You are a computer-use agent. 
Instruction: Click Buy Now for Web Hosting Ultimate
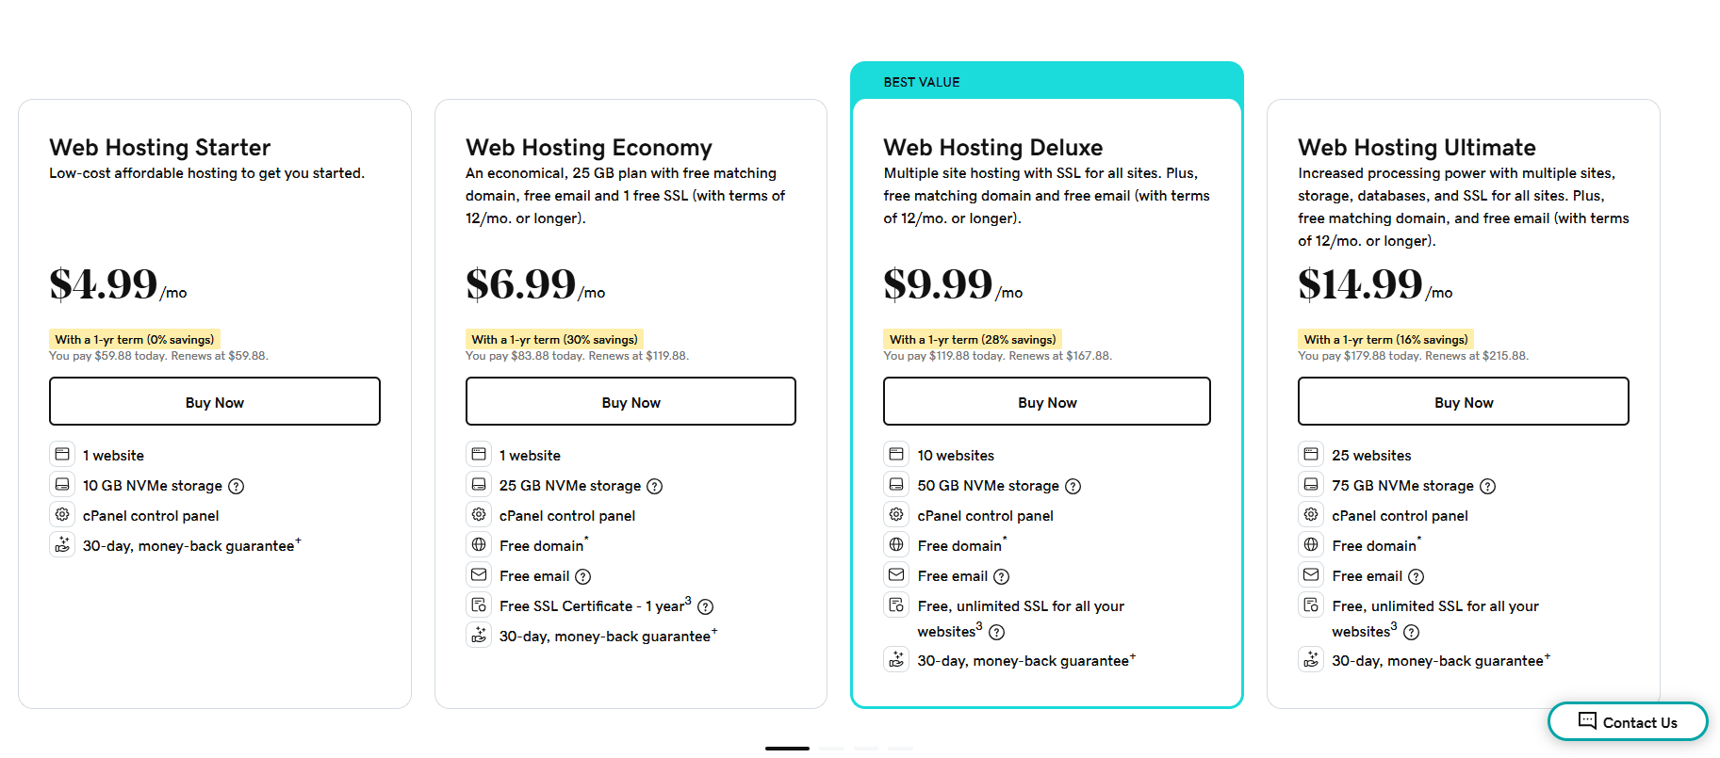1463,401
